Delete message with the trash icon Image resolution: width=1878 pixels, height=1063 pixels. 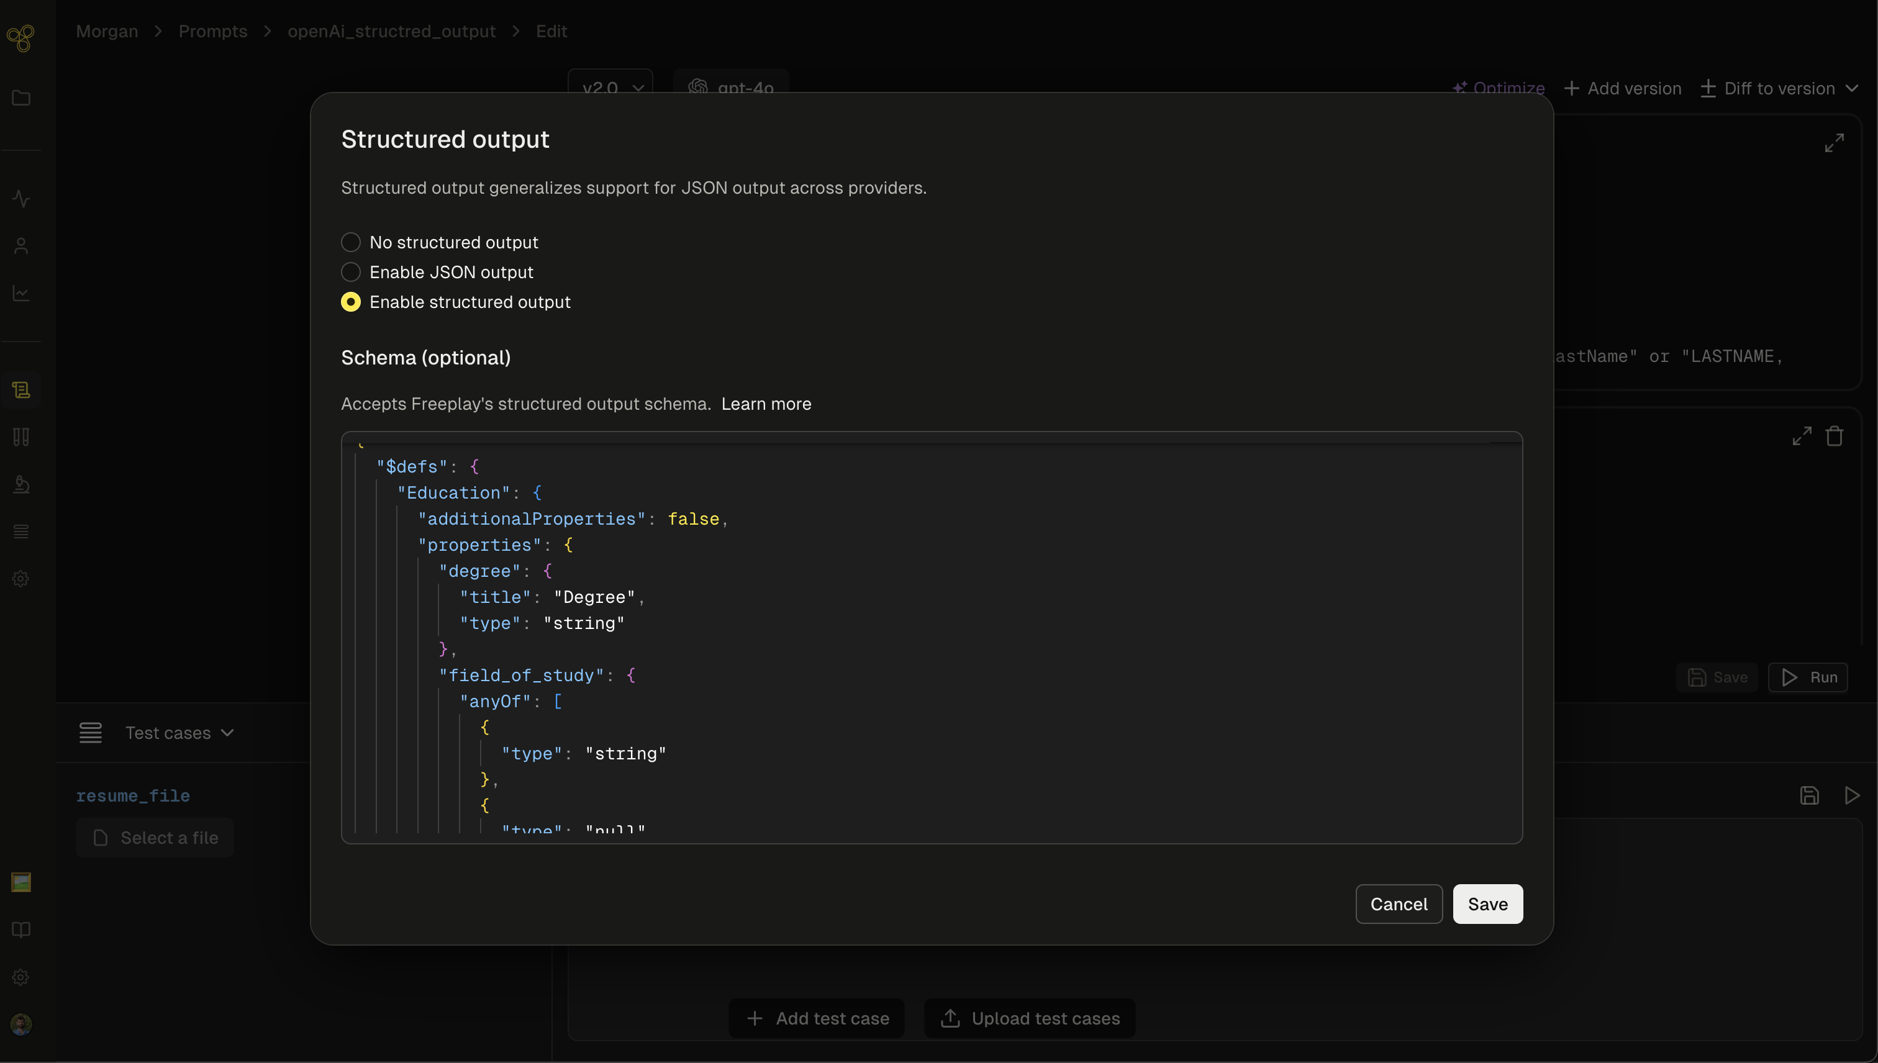[x=1834, y=436]
